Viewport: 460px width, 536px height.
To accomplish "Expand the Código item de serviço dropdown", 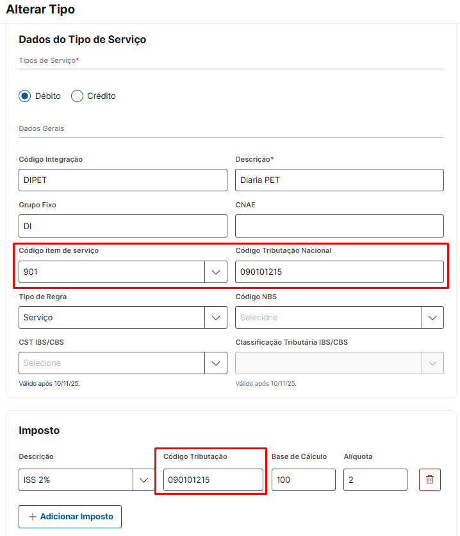I will pos(216,272).
